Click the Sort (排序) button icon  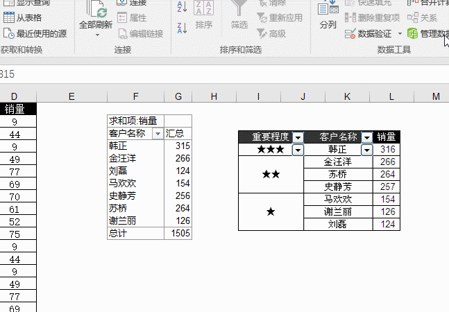pyautogui.click(x=204, y=10)
